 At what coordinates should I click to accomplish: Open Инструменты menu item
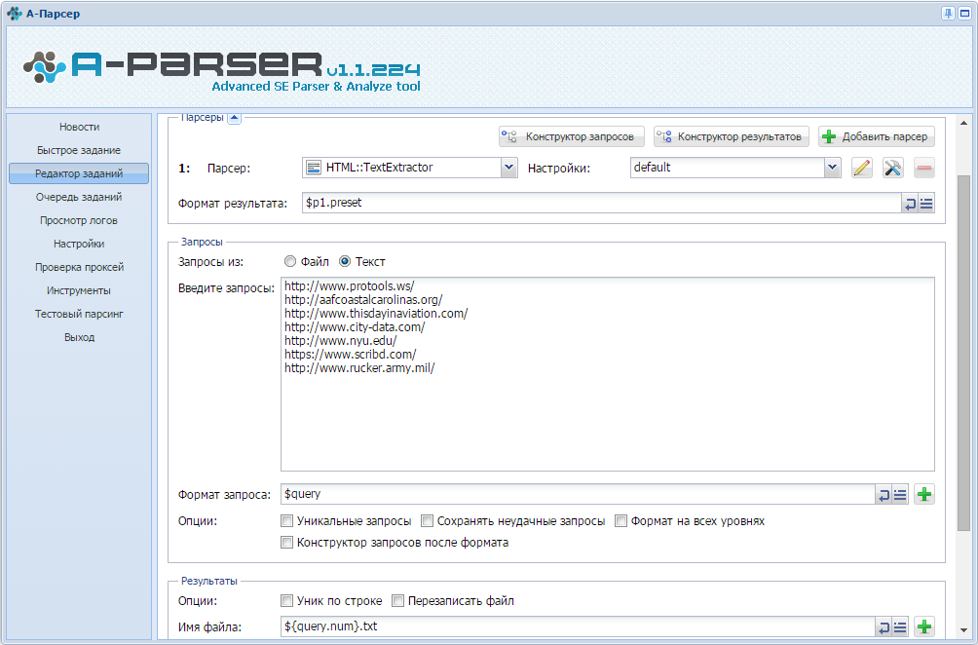[79, 290]
